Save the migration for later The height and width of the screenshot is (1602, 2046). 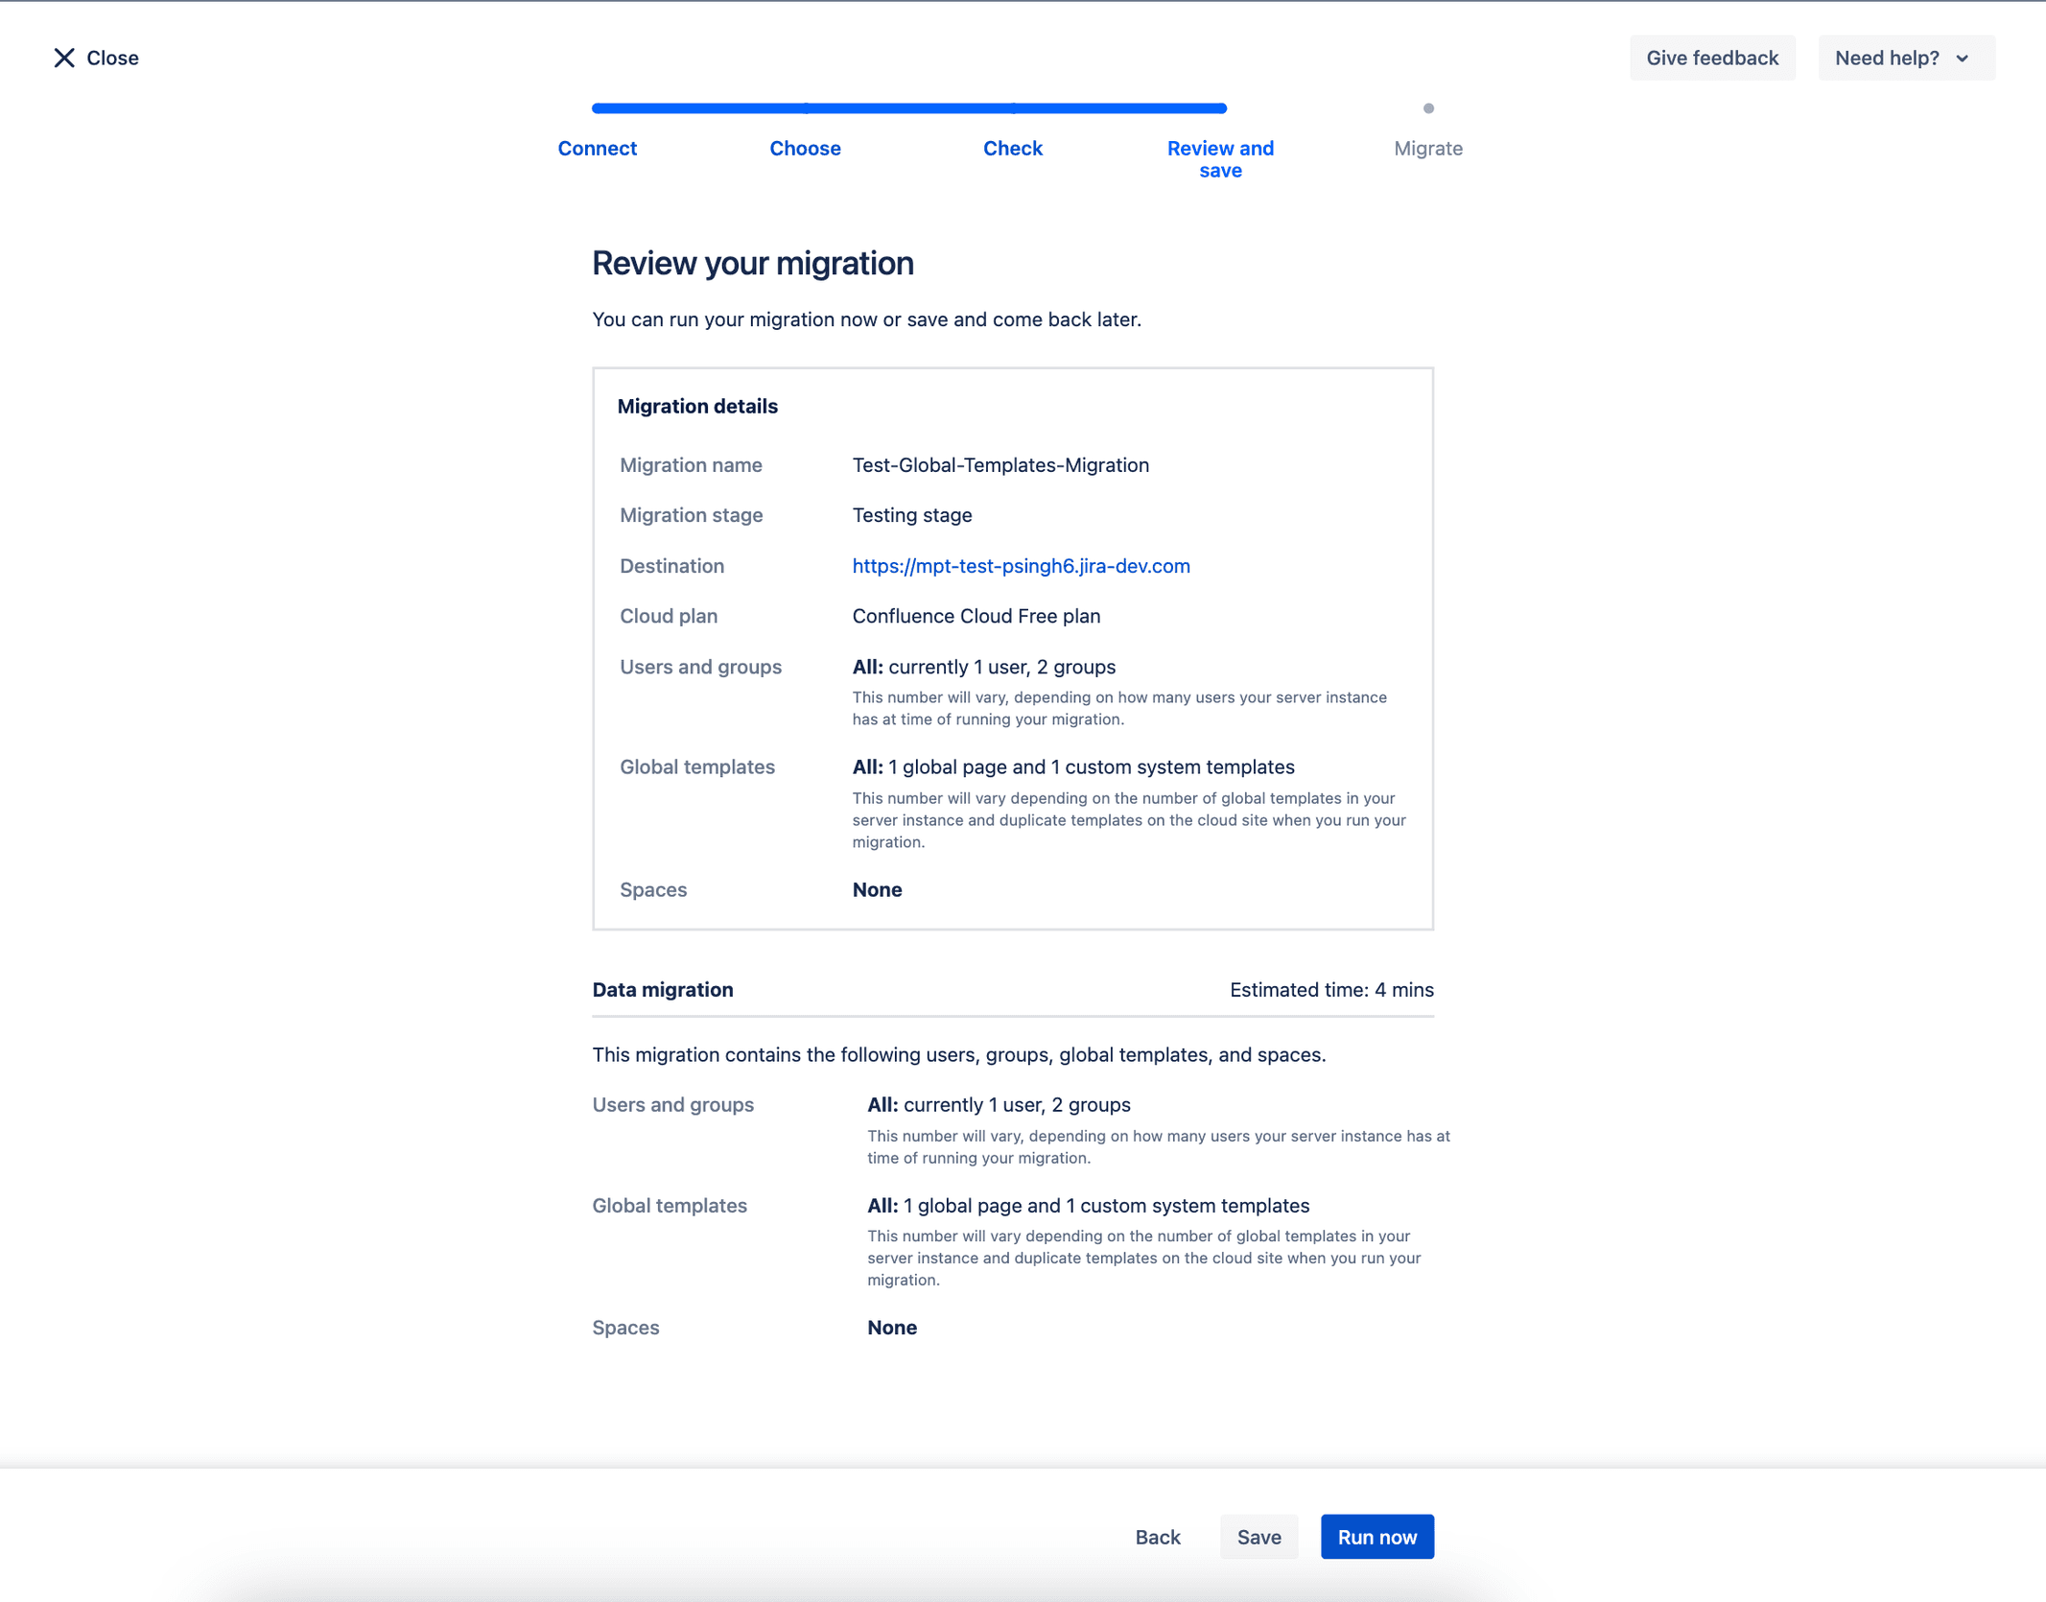coord(1258,1537)
